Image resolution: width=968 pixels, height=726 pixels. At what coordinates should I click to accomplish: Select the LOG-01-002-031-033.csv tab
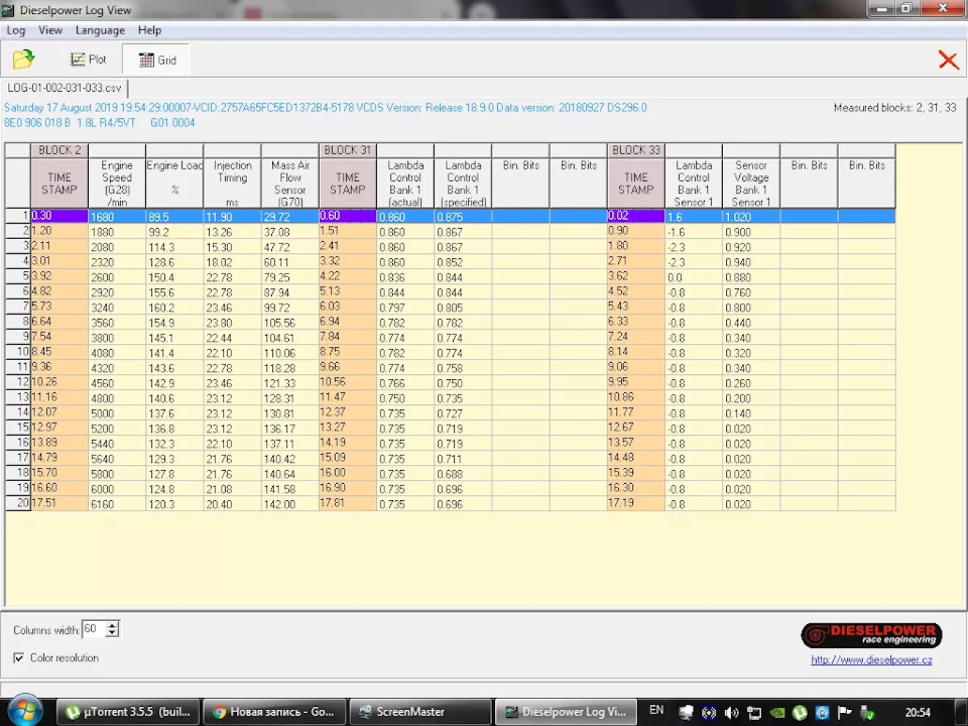coord(65,88)
